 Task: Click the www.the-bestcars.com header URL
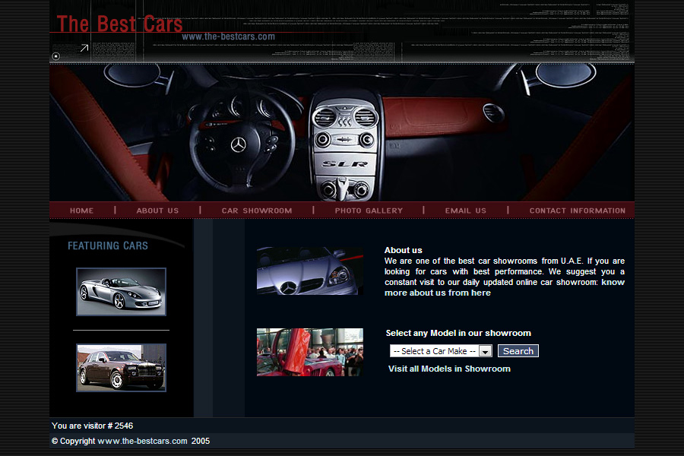point(228,36)
